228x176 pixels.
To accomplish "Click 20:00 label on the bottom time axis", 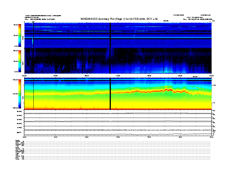I will click(180, 137).
